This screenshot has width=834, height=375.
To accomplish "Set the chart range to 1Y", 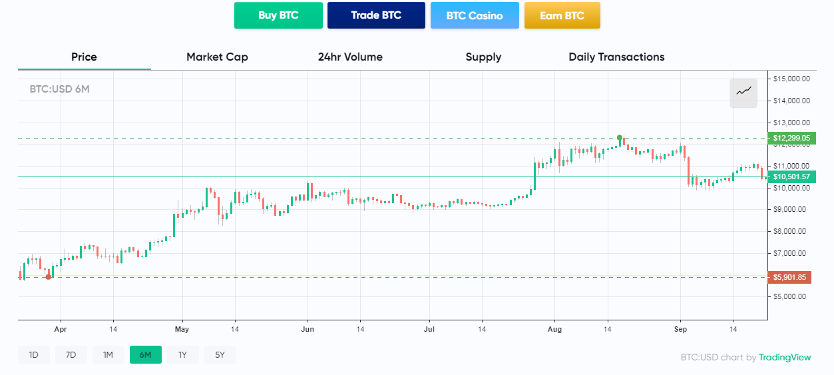I will coord(182,355).
